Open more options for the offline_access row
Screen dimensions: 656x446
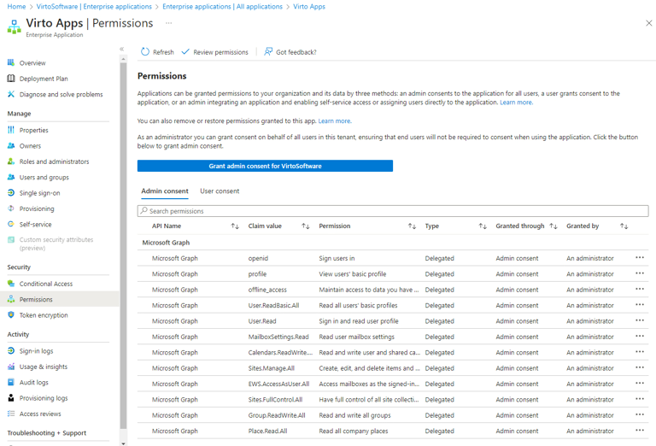click(x=640, y=289)
